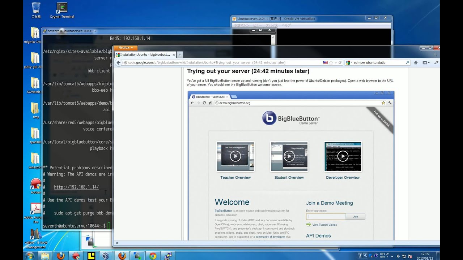Screen dimensions: 463x260
Task: Select the Action! desktop shortcut
Action: click(35, 186)
